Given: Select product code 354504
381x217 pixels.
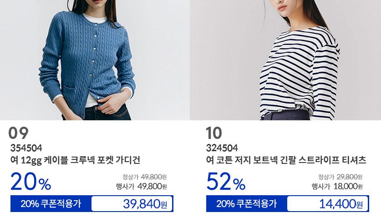Looking at the screenshot, I should click(x=26, y=148).
